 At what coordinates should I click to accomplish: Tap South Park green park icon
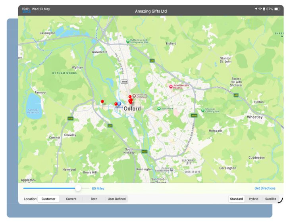(159, 109)
